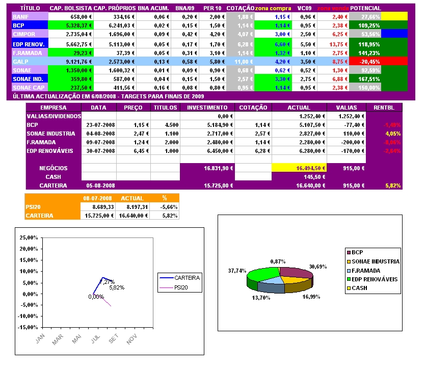The width and height of the screenshot is (426, 370).
Task: Click the 30,69% pie slice label
Action: point(318,267)
